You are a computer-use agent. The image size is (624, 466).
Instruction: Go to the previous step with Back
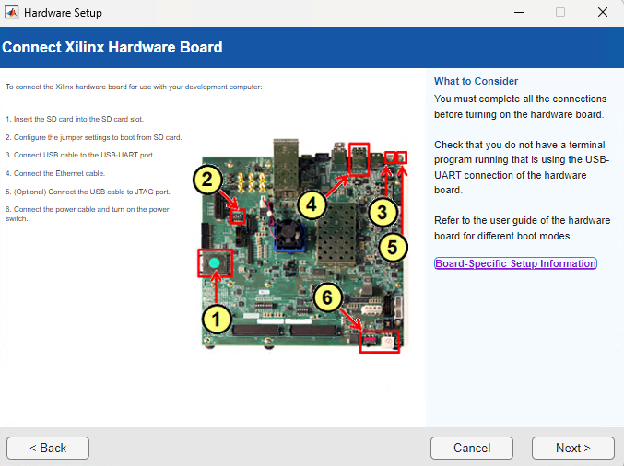point(48,448)
